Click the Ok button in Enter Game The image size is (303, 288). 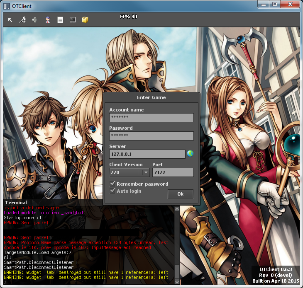[x=181, y=194]
